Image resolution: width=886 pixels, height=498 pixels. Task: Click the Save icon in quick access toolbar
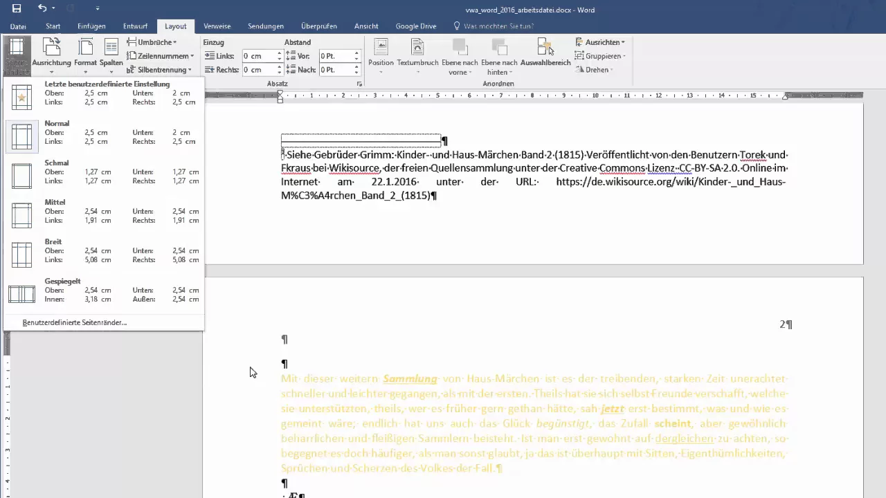[17, 8]
